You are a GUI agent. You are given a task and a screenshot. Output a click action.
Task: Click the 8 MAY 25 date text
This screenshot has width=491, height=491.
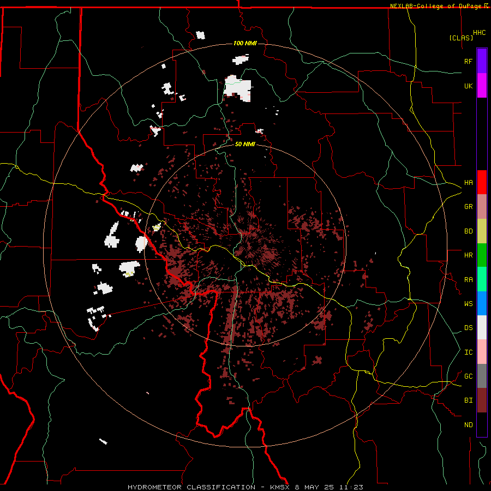tap(315, 487)
